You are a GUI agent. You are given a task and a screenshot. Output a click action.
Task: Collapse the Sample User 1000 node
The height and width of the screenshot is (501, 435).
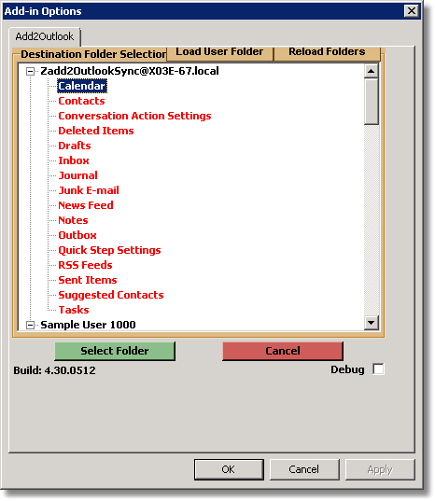(x=30, y=325)
